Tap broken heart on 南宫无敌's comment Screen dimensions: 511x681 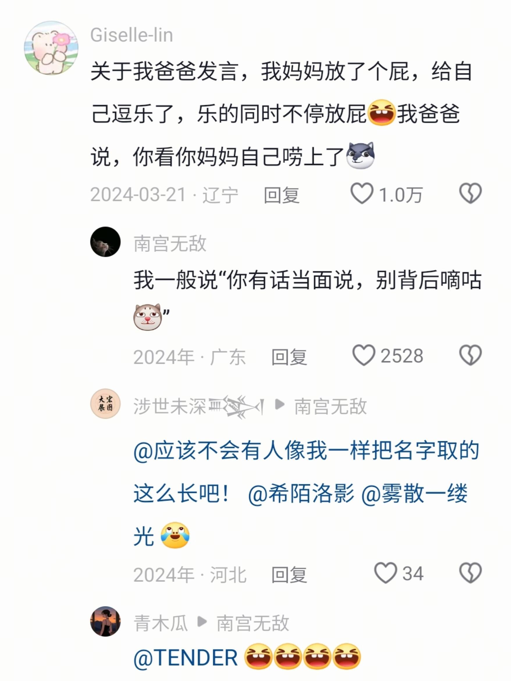click(470, 355)
